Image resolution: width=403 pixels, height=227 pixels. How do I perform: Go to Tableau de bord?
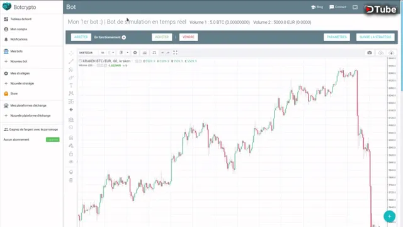point(18,19)
